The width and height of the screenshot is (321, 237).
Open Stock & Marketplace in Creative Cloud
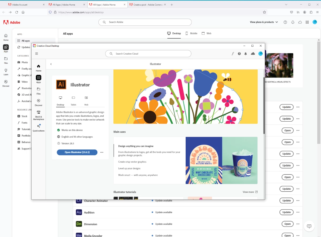pyautogui.click(x=39, y=115)
